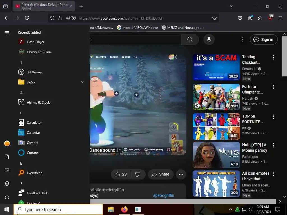Open Pictures from Start sidebar
Viewport: 287px width, 215px height.
click(x=7, y=170)
